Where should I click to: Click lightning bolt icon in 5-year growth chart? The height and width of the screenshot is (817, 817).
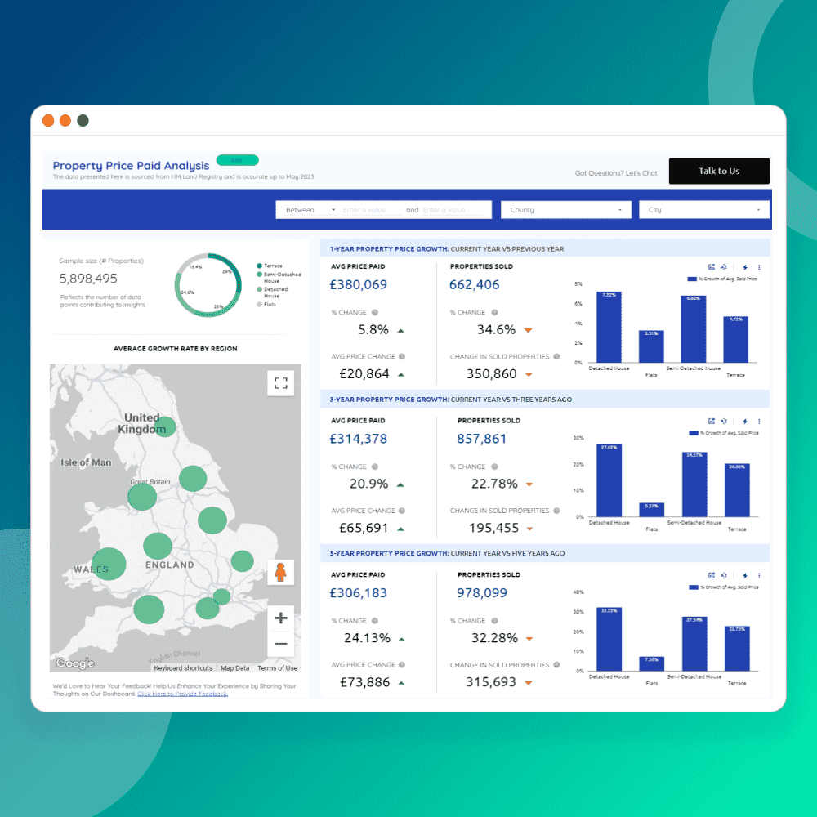745,576
